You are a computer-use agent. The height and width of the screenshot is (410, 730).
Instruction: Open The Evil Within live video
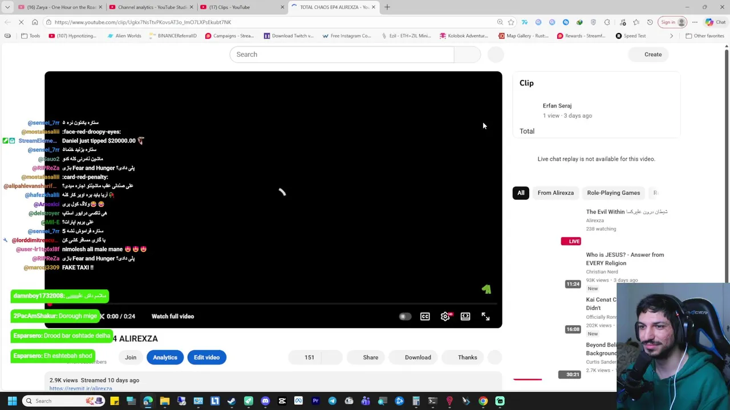626,212
